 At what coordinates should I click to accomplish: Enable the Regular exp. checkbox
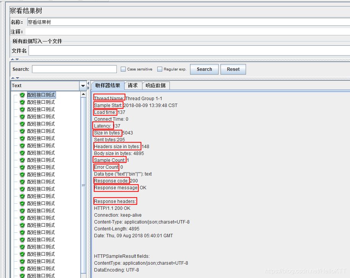click(160, 69)
